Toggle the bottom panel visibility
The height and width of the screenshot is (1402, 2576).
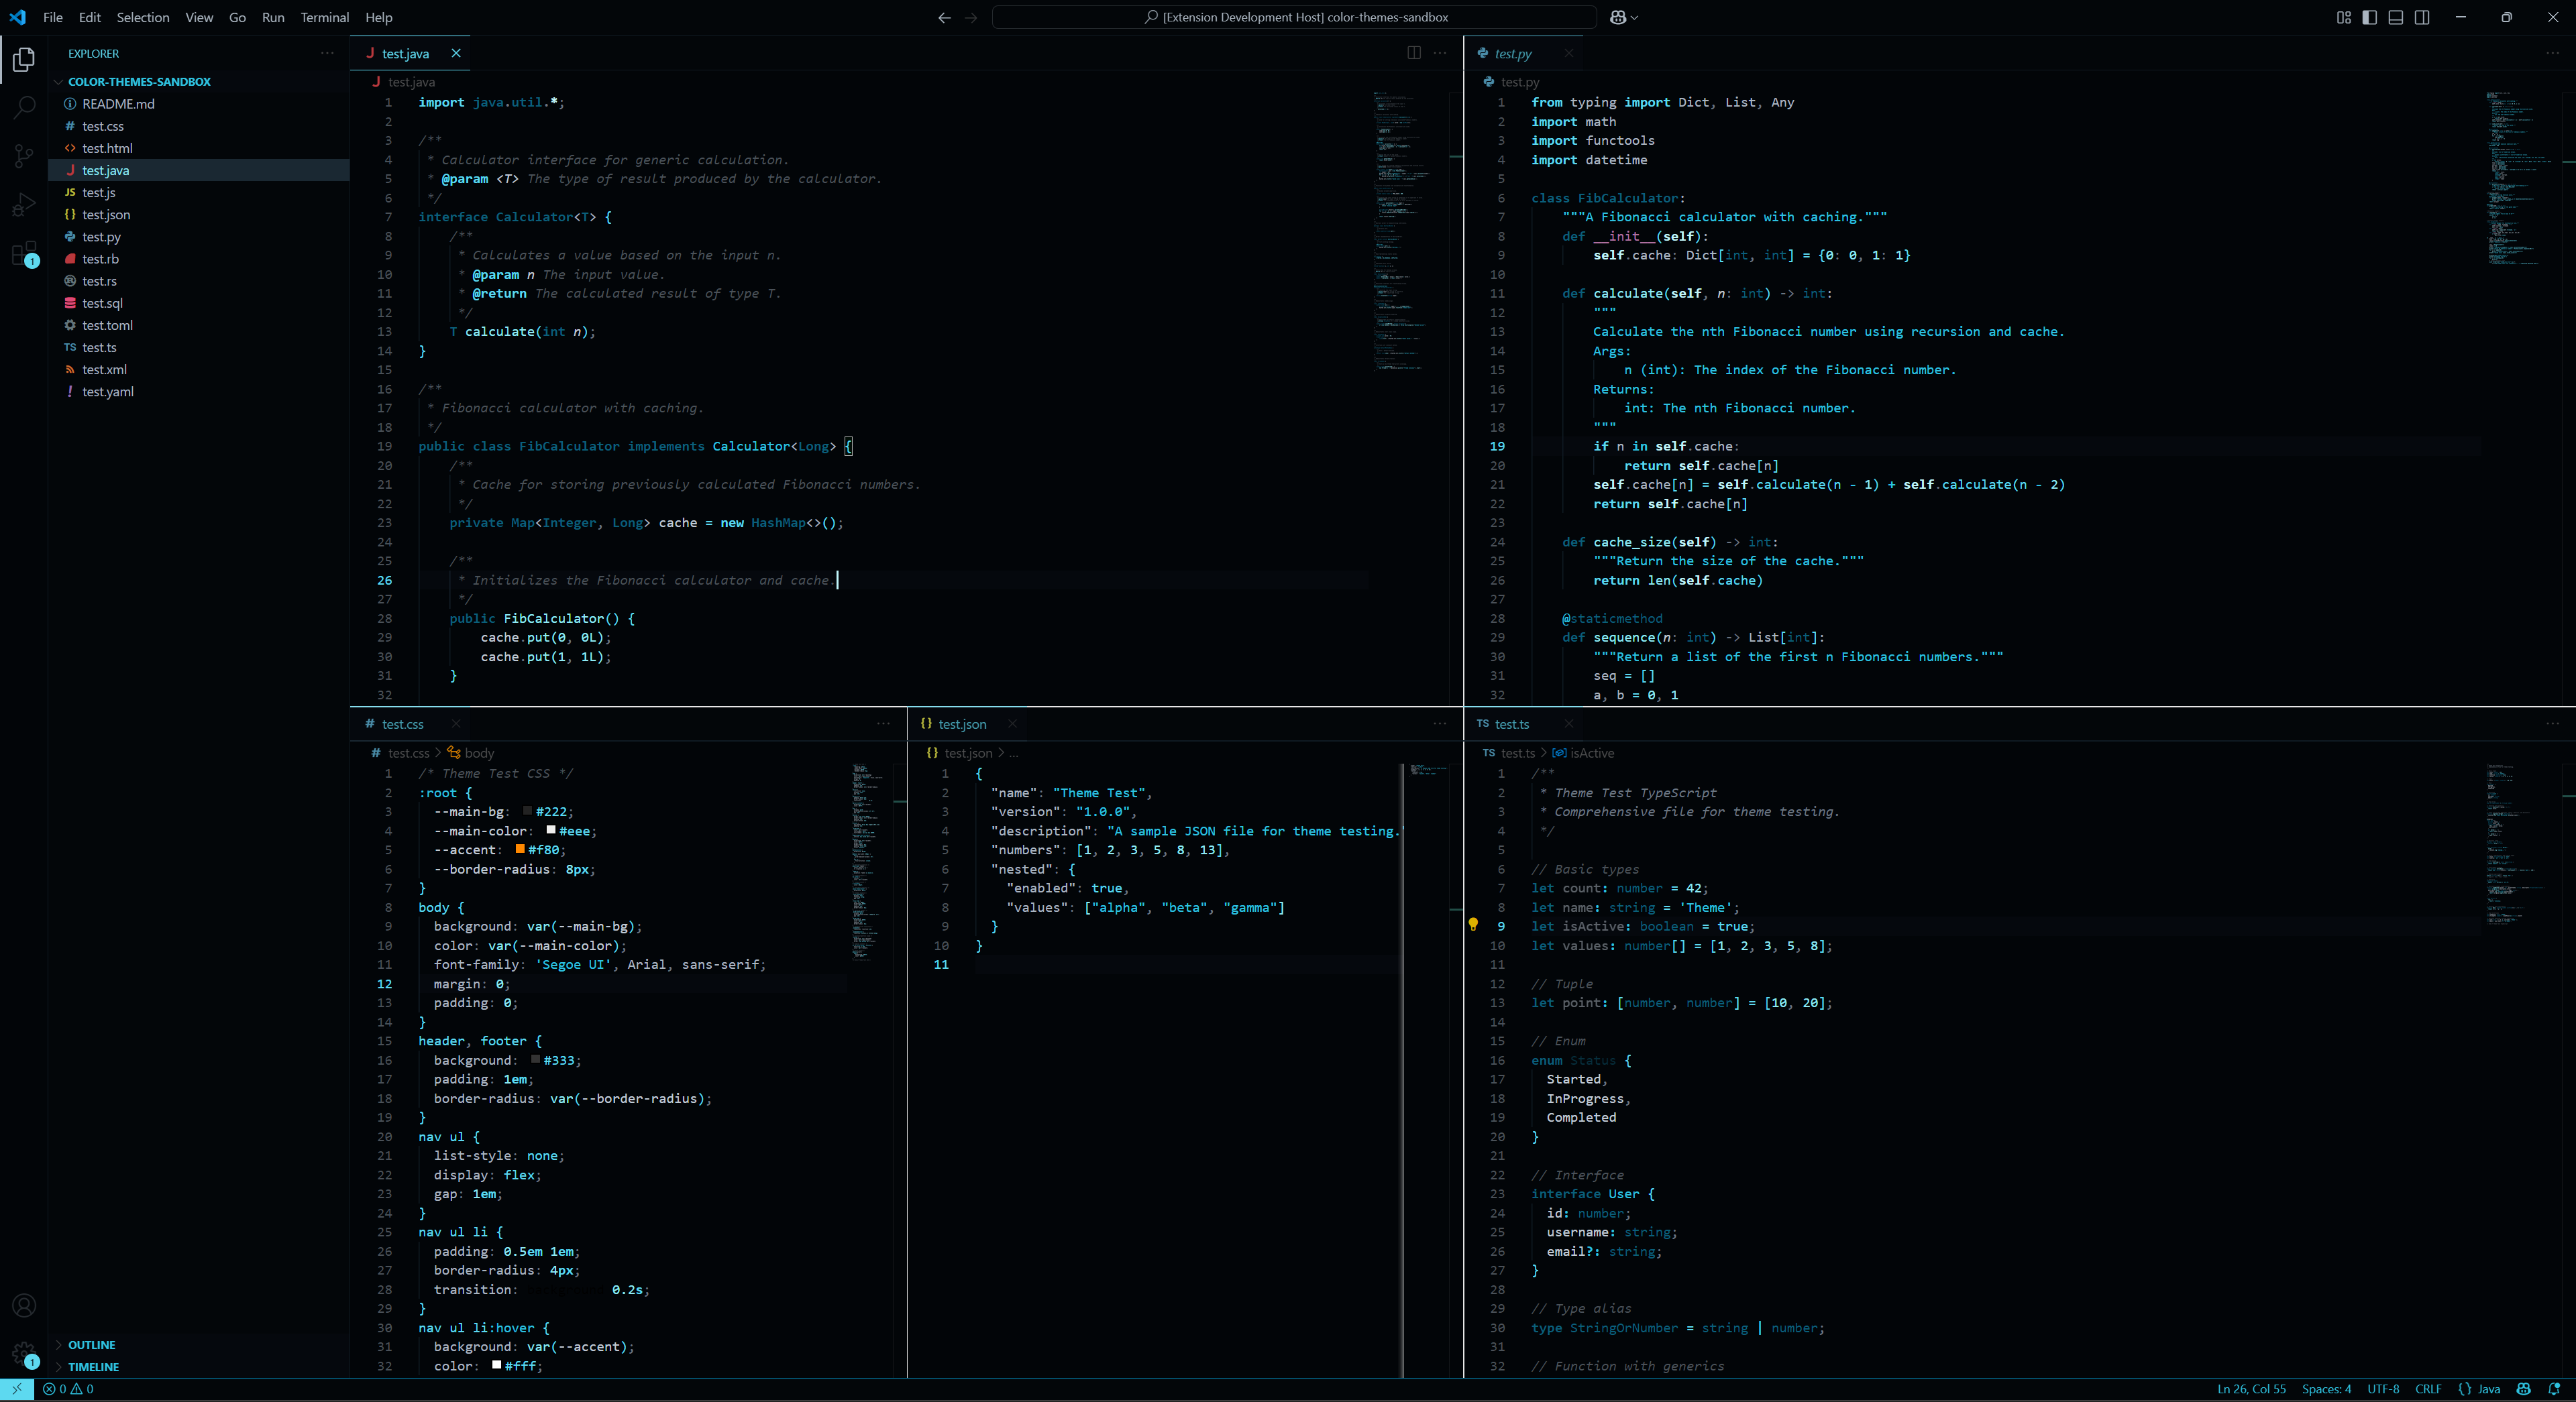[x=2395, y=17]
